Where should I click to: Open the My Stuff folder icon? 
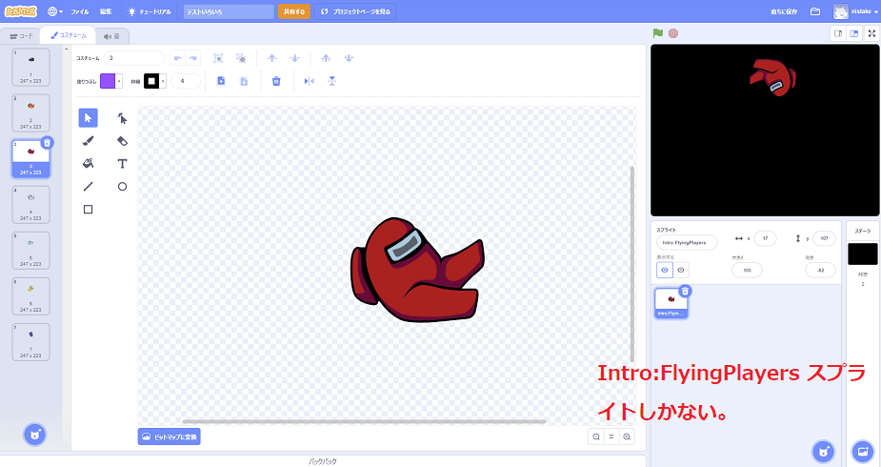[x=815, y=11]
